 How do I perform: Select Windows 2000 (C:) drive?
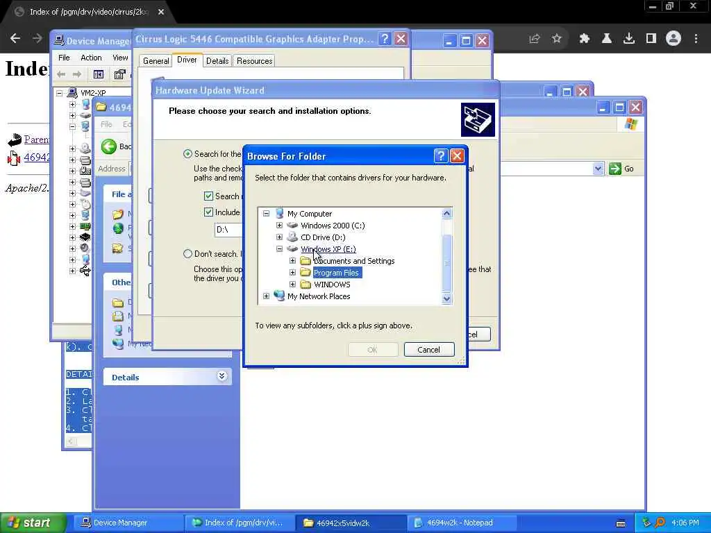tap(333, 226)
